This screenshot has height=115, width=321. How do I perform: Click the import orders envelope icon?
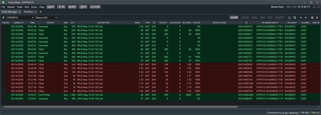(x=289, y=18)
